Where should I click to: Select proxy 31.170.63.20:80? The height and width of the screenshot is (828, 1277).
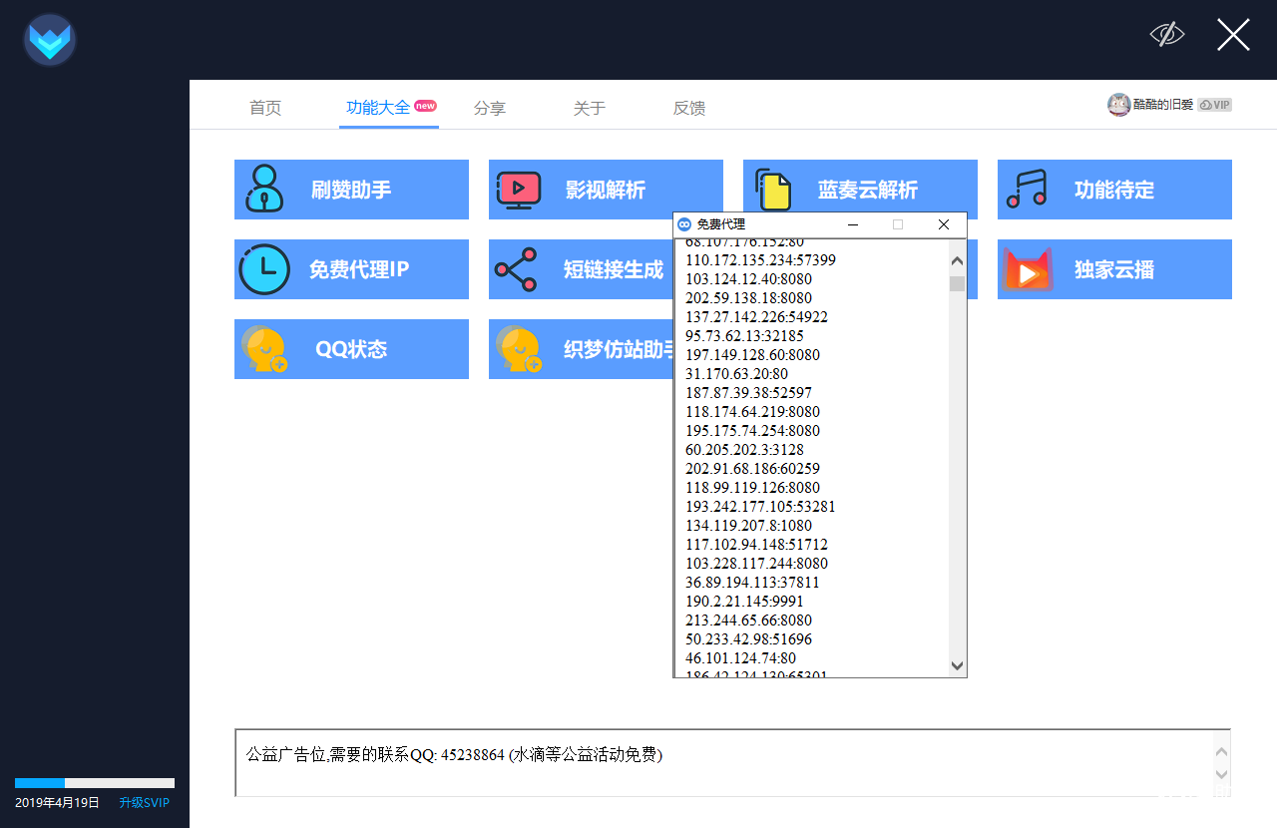tap(736, 374)
